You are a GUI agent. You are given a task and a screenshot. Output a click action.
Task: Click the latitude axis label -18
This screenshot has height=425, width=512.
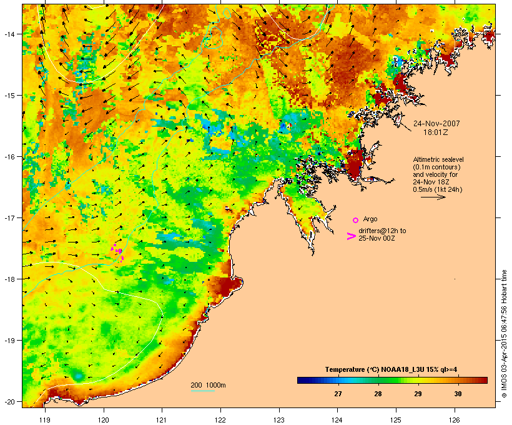coord(9,279)
